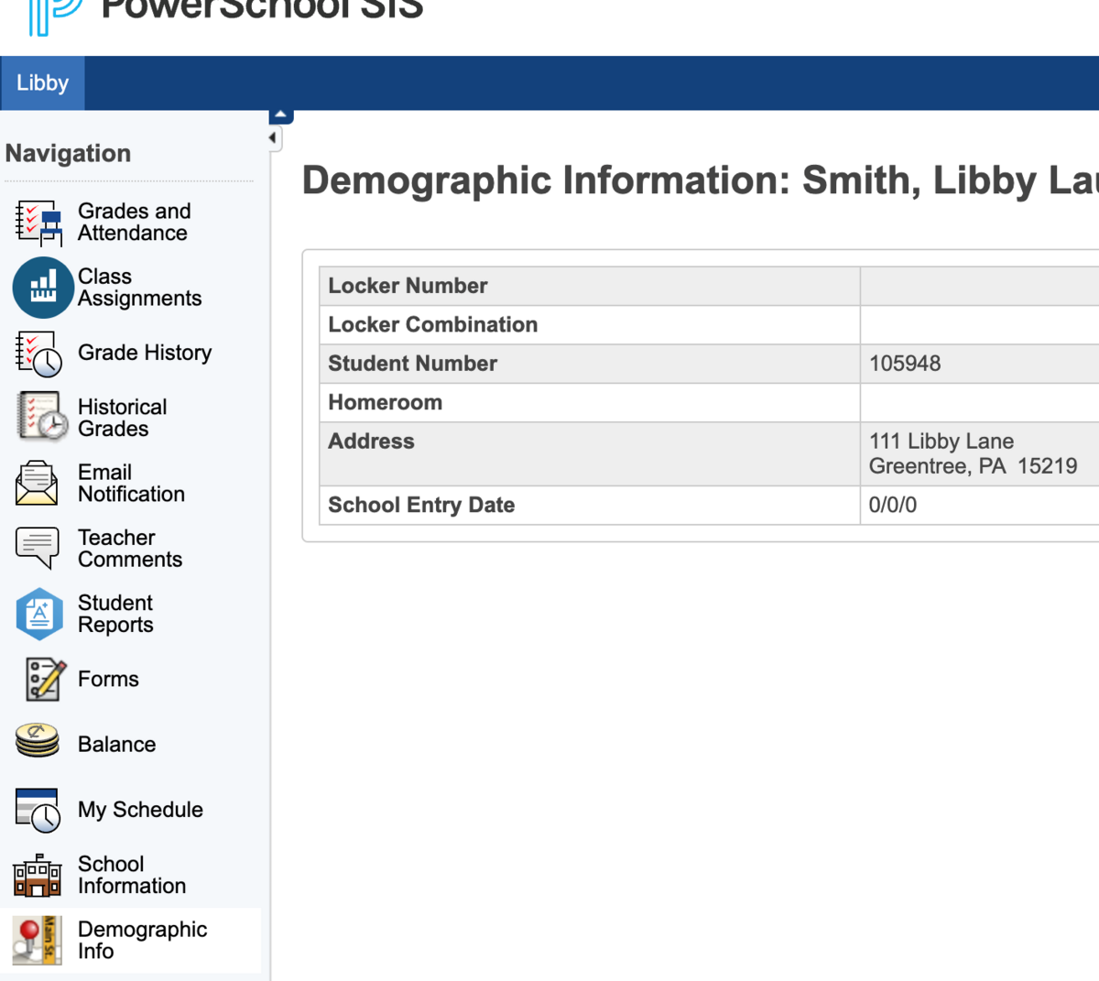Click the Demographic Info map pin icon
The height and width of the screenshot is (981, 1099).
click(37, 940)
